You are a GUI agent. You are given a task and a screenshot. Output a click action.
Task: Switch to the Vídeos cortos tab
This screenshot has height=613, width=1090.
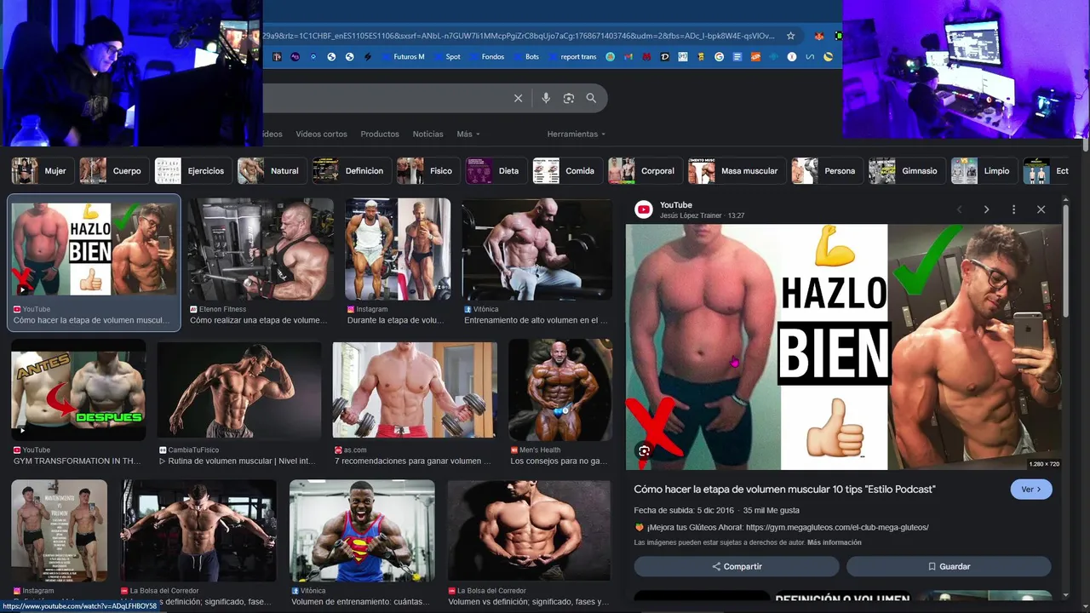click(321, 134)
